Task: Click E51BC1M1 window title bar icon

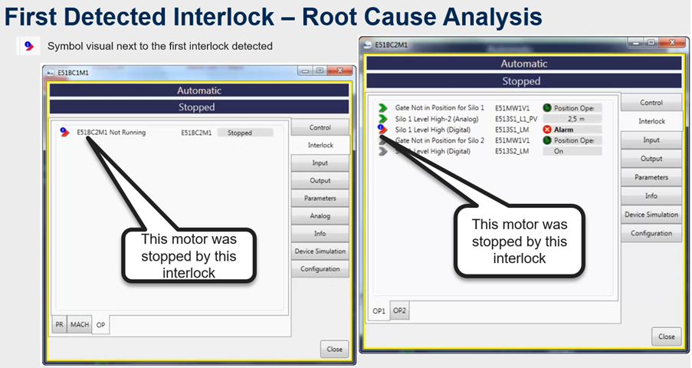Action: click(x=51, y=73)
